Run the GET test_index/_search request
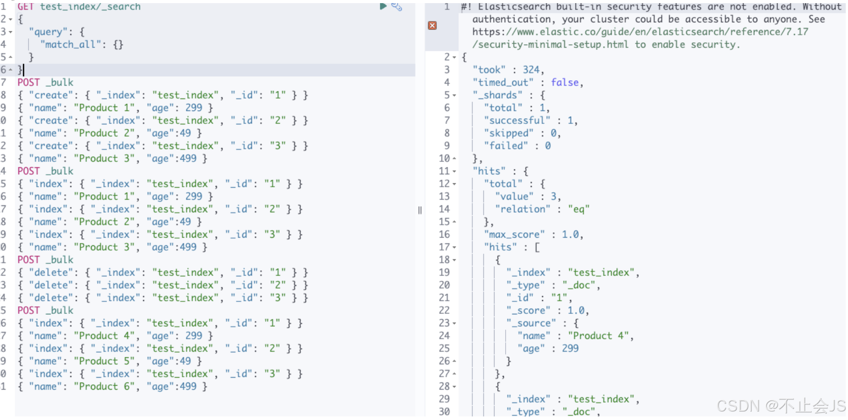This screenshot has width=848, height=420. coord(383,6)
